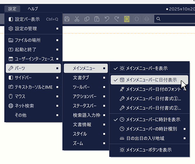This screenshot has width=195, height=164.
Task: Click the copy icon in the toolbar
Action: pyautogui.click(x=87, y=19)
